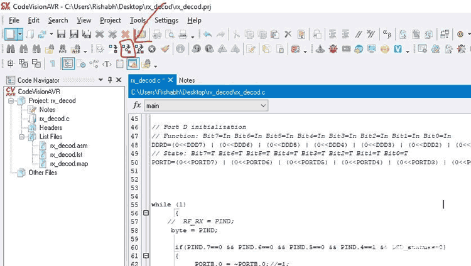Comment the selection with the // icon
Viewport: 471px width, 266px height.
(x=358, y=35)
